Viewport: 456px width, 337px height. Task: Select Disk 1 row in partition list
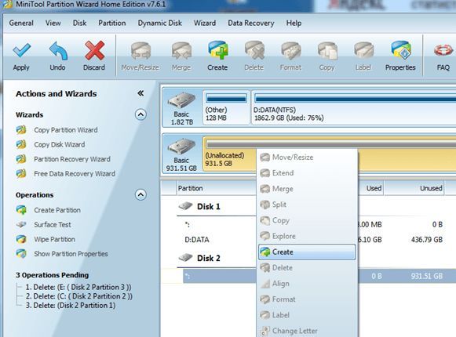[209, 207]
